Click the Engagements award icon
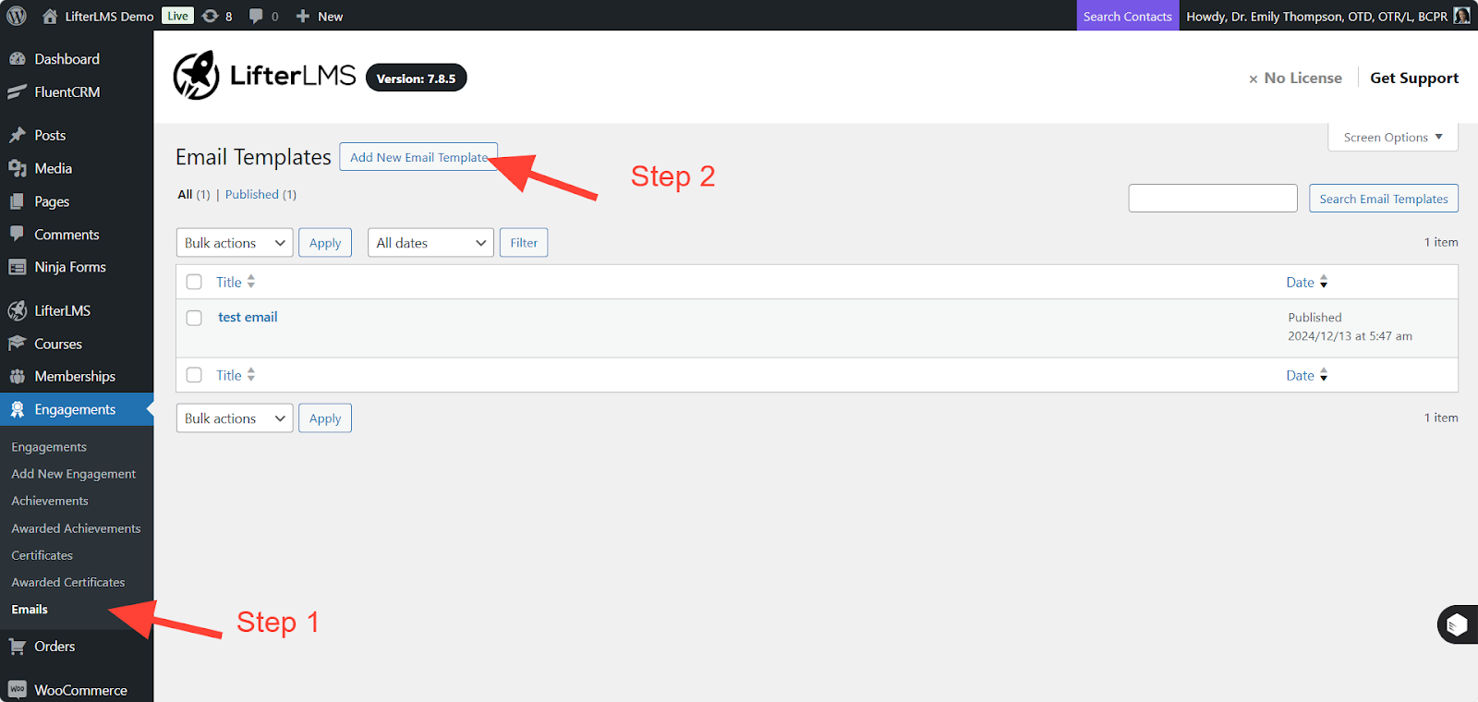The height and width of the screenshot is (702, 1478). [x=17, y=409]
